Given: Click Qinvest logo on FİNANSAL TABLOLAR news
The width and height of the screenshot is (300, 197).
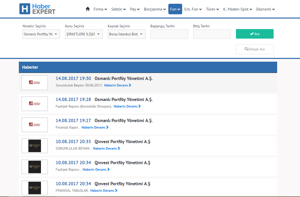Looking at the screenshot, I should point(35,188).
